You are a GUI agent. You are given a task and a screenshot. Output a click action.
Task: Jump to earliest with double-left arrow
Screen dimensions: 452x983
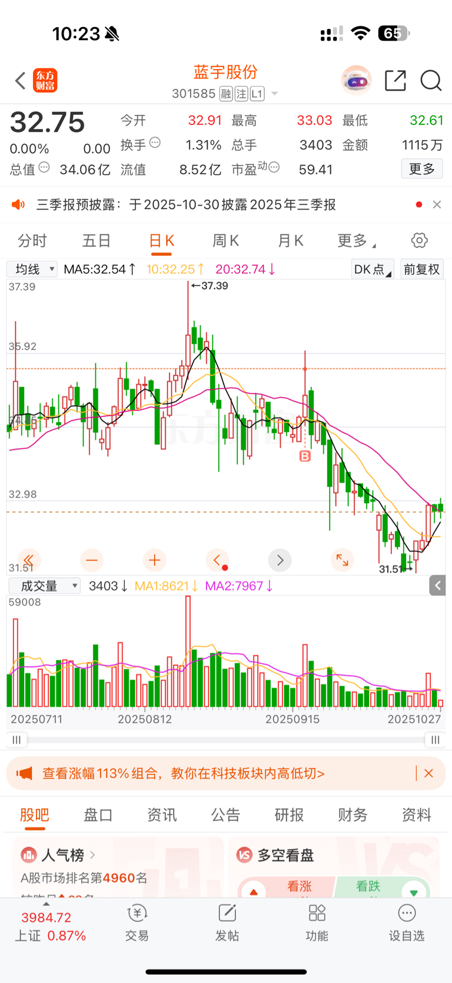28,560
